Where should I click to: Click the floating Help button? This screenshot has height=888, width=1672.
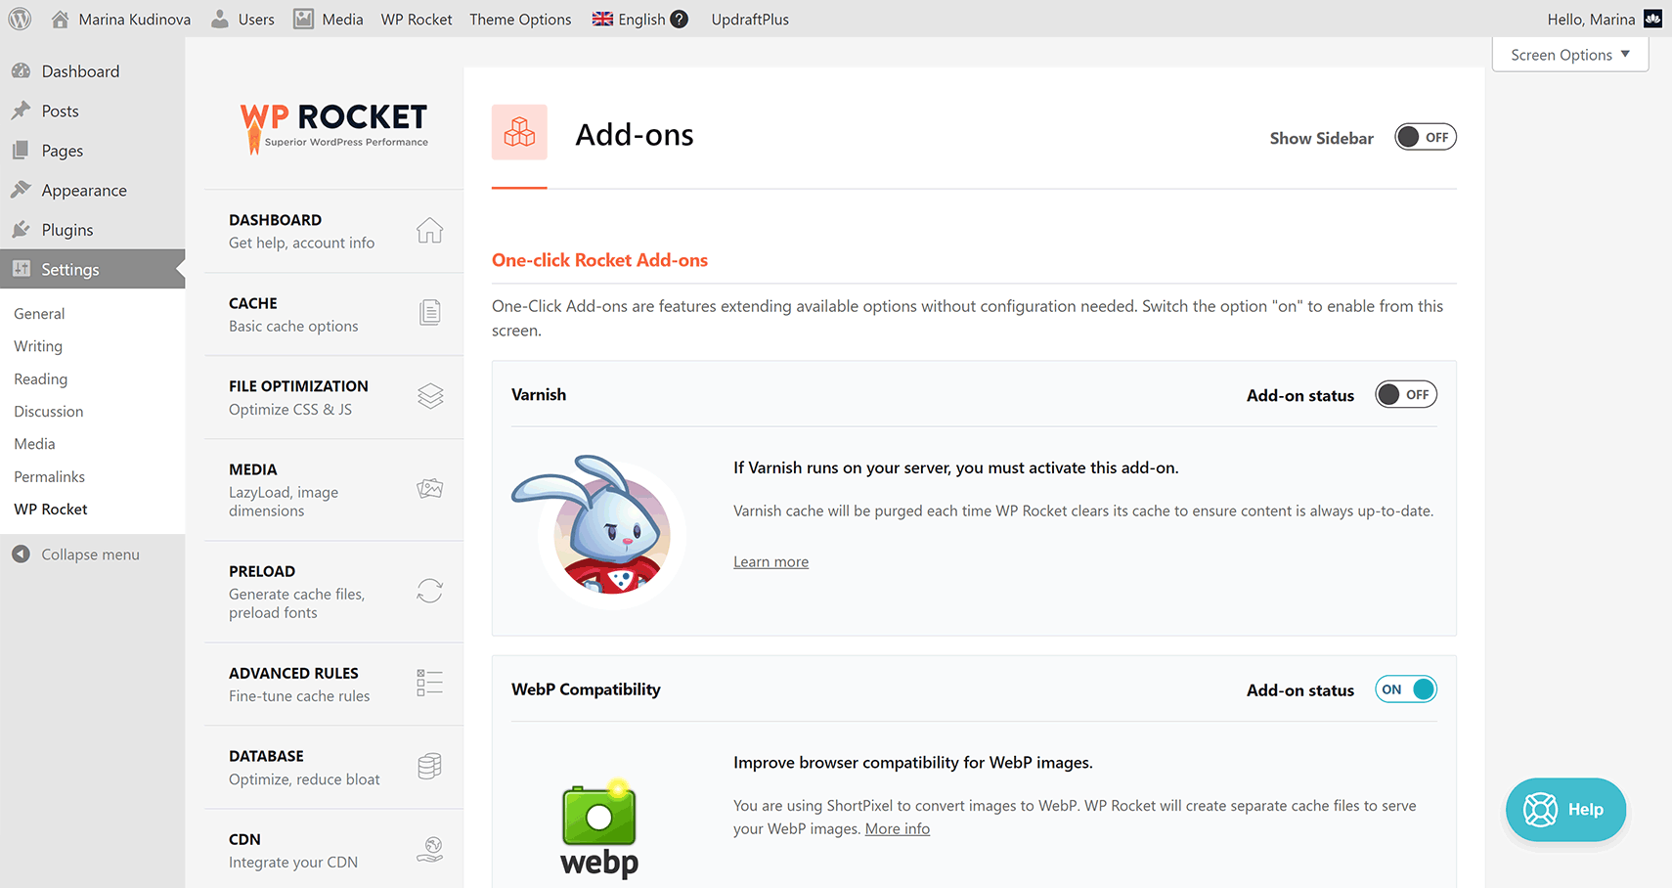pyautogui.click(x=1565, y=810)
